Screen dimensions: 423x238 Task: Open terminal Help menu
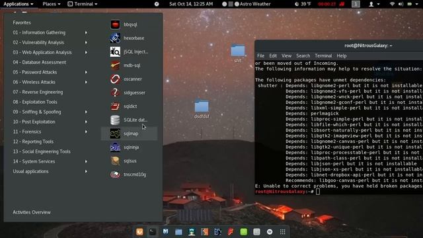tap(342, 56)
